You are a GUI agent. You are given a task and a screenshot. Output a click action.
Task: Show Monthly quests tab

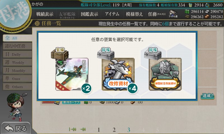pos(17,70)
